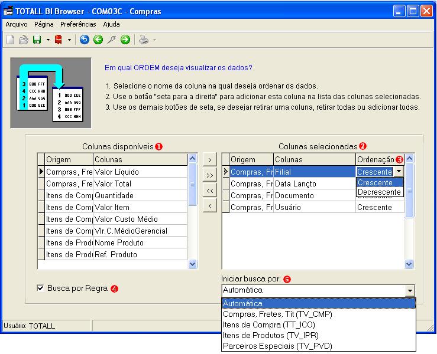Screen dimensions: 437x354
Task: Click the red mailbox toolbar icon
Action: pyautogui.click(x=59, y=40)
